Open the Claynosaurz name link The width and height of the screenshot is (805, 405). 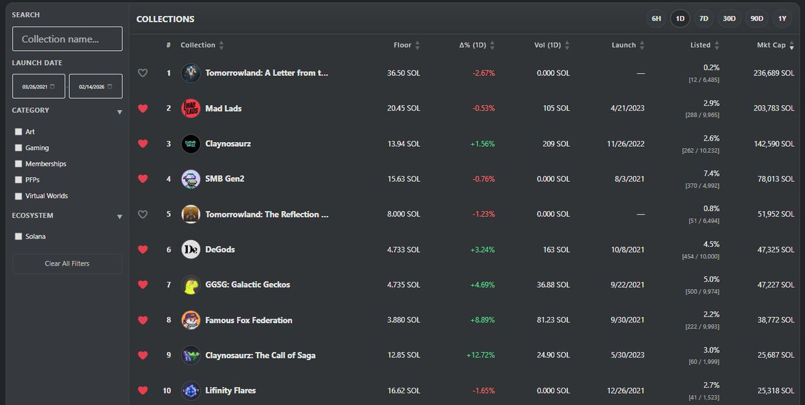point(228,143)
